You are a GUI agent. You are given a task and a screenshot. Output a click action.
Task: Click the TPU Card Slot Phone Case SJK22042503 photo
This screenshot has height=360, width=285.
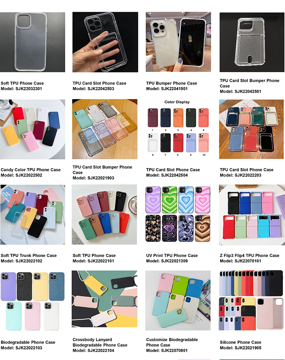[x=105, y=42]
